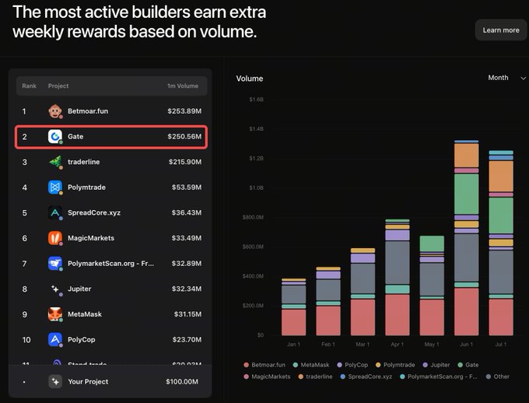Open the Month period dropdown
The height and width of the screenshot is (403, 529).
pos(506,78)
